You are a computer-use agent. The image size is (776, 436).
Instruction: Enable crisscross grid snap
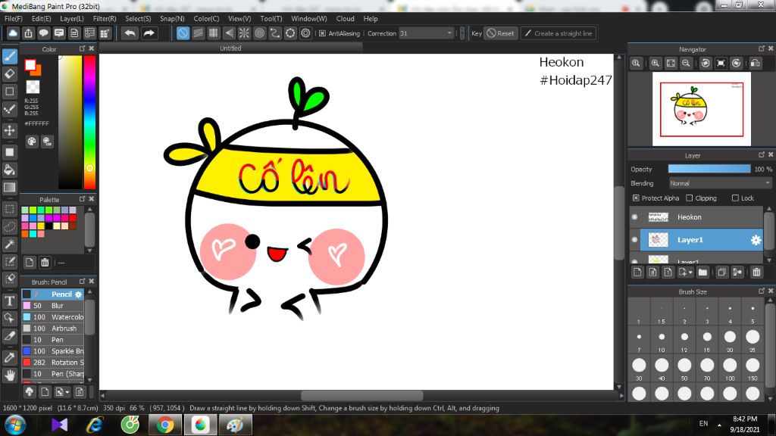pos(213,33)
